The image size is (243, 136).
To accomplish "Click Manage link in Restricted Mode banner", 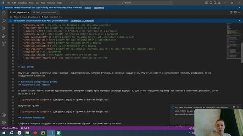I will 88,8.
